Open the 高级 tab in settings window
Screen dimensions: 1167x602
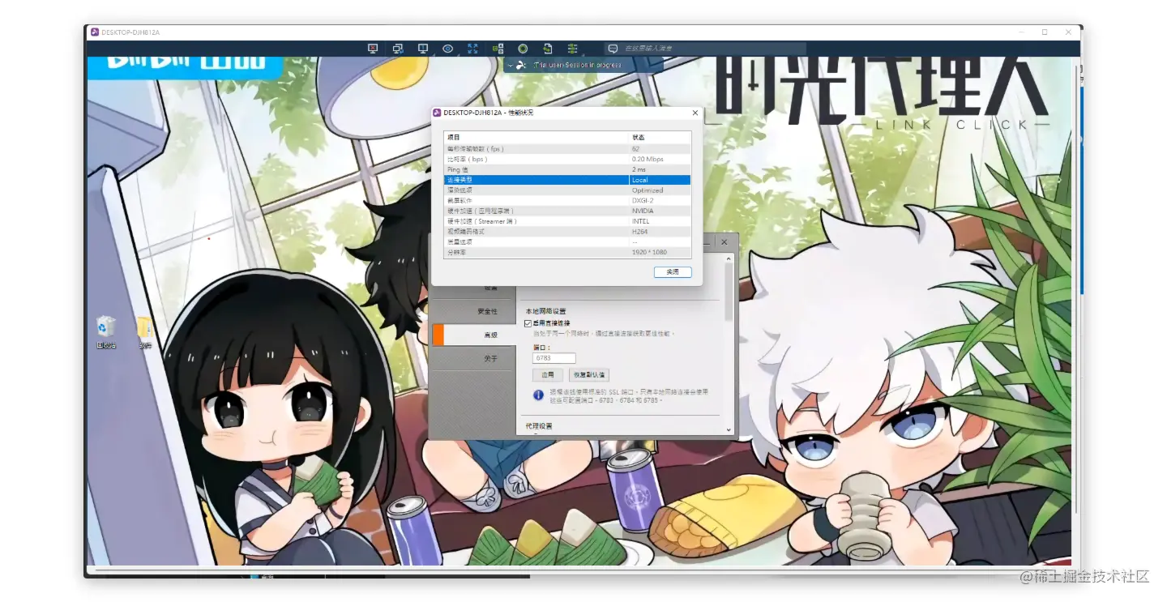click(x=473, y=335)
